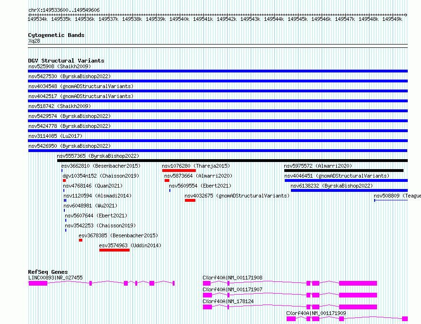Click the blue nsv525908 variant bar

coord(218,71)
